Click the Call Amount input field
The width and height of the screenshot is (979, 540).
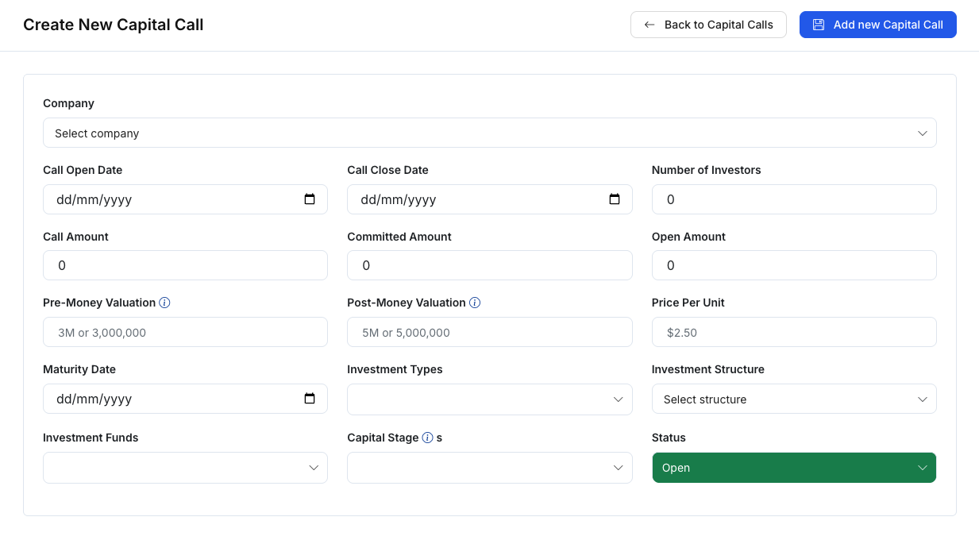[185, 265]
